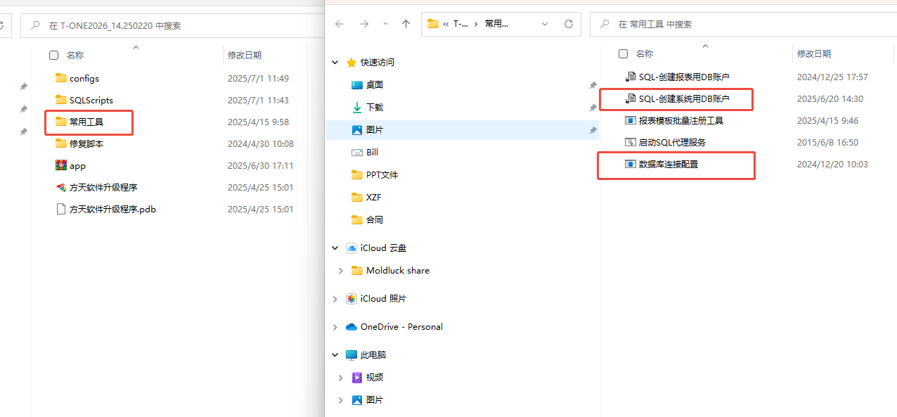Click the Bill drive icon in sidebar

[x=357, y=152]
